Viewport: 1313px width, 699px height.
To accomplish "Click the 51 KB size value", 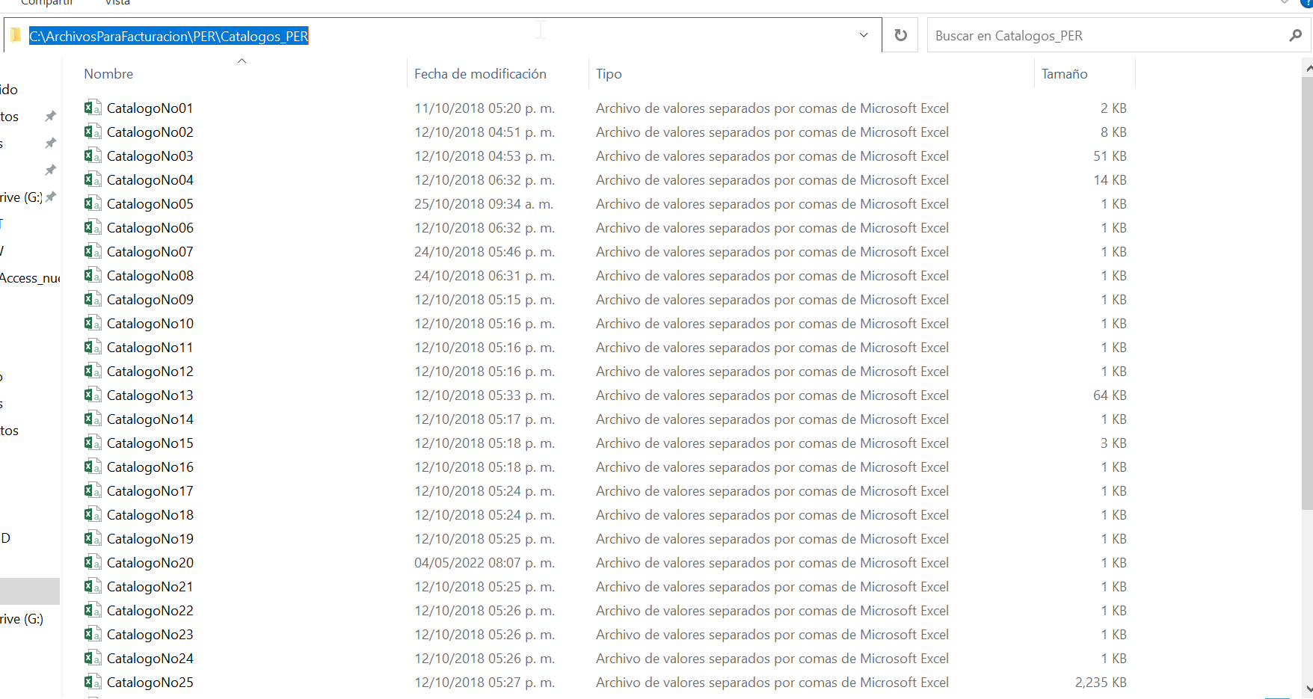I will 1110,155.
